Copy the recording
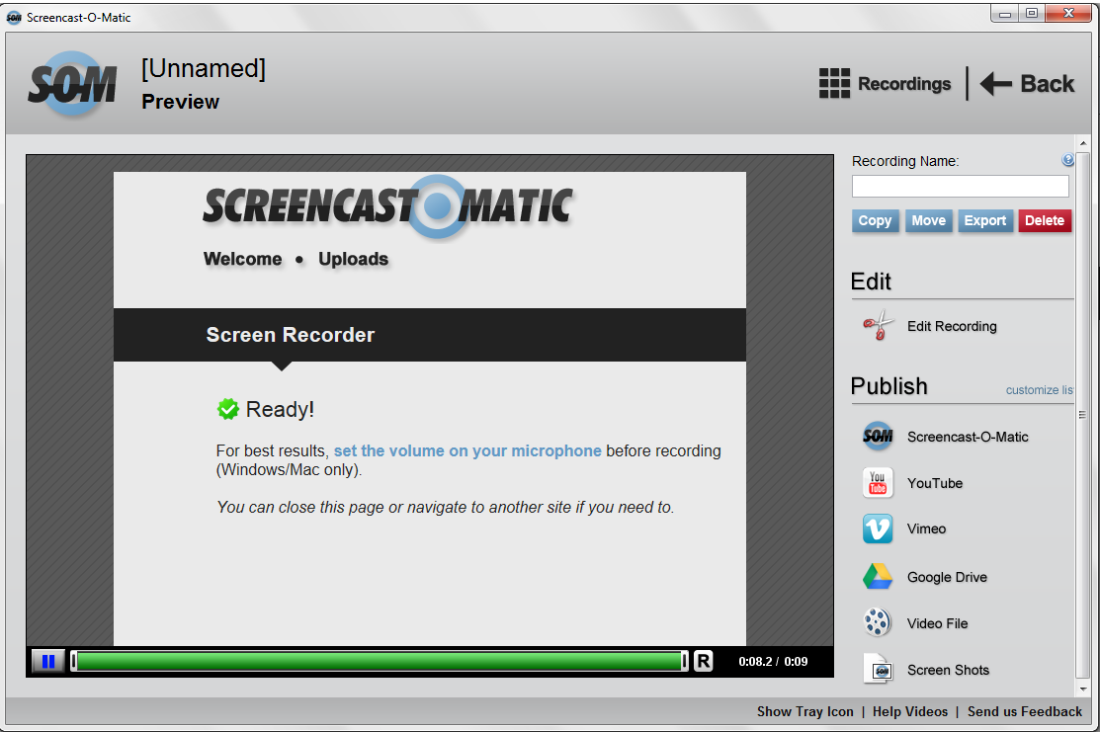The image size is (1100, 732). click(x=875, y=221)
